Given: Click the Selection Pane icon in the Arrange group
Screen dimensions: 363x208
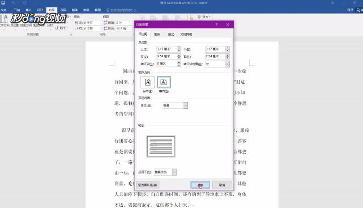Looking at the screenshot, I should [190, 18].
